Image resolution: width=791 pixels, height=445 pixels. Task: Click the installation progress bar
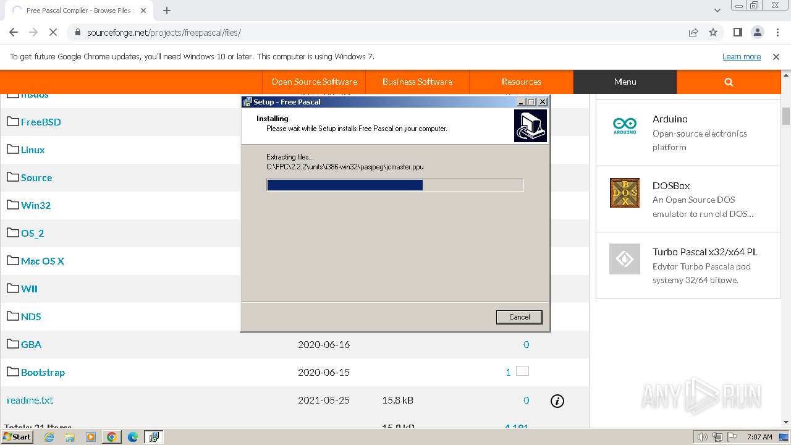coord(395,185)
